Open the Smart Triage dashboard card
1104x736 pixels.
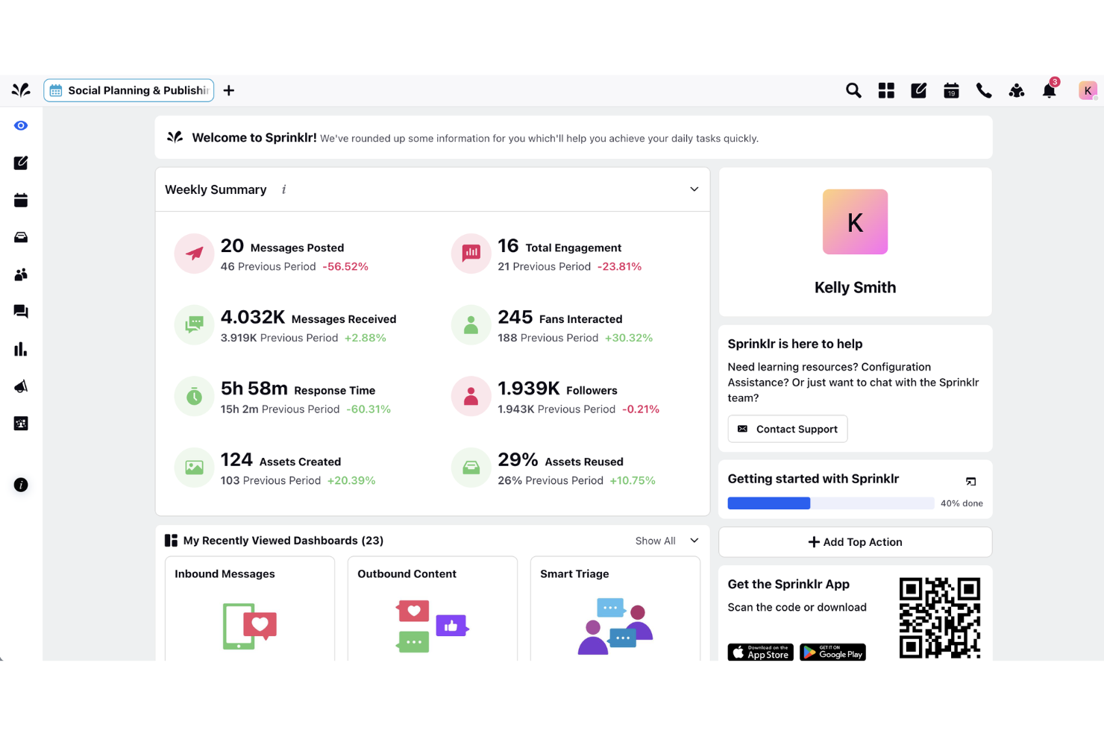(x=615, y=608)
